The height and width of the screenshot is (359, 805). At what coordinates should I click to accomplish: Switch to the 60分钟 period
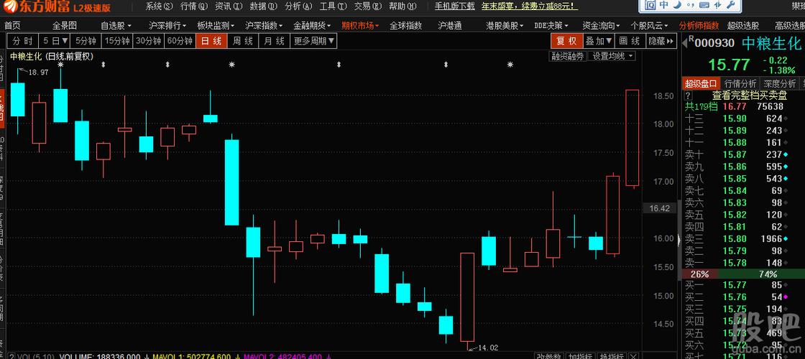coord(180,41)
